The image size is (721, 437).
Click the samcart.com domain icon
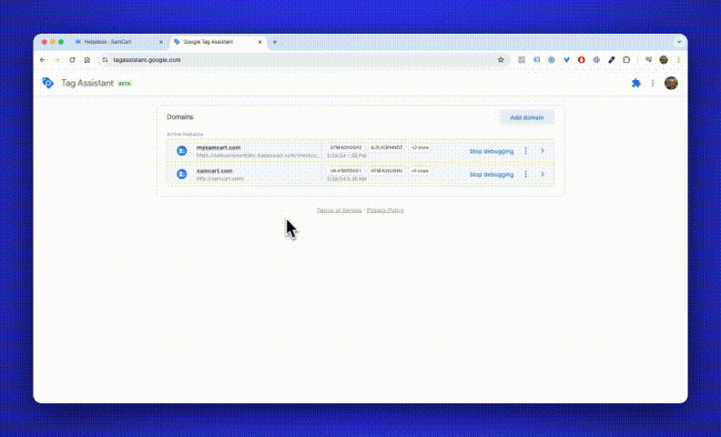[182, 174]
